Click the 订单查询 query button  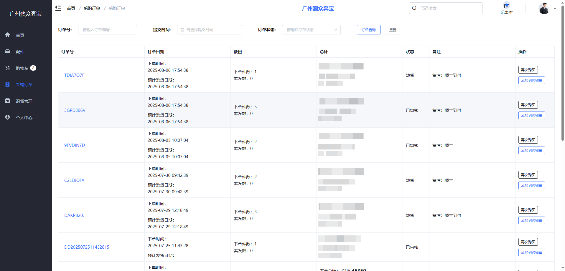click(368, 29)
